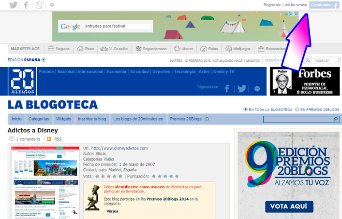Viewport: 342px width, 219px height.
Task: Open the Twitter icon in the top bar
Action: coord(14,5)
